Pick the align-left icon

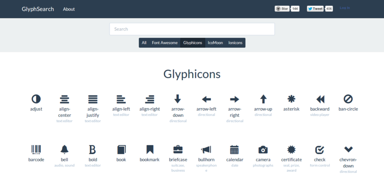point(121,100)
